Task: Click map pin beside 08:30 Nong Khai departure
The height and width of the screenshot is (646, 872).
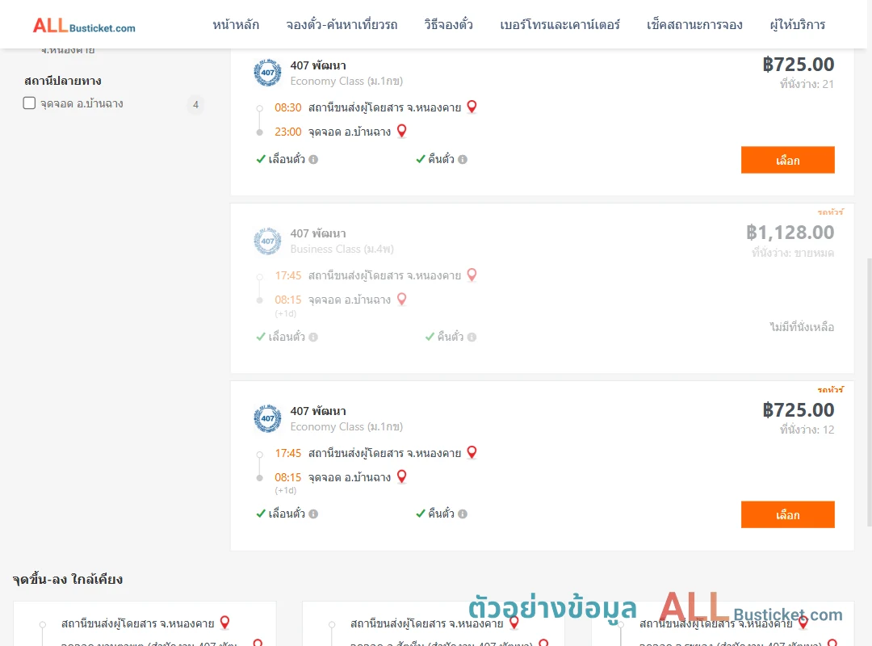Action: click(472, 107)
